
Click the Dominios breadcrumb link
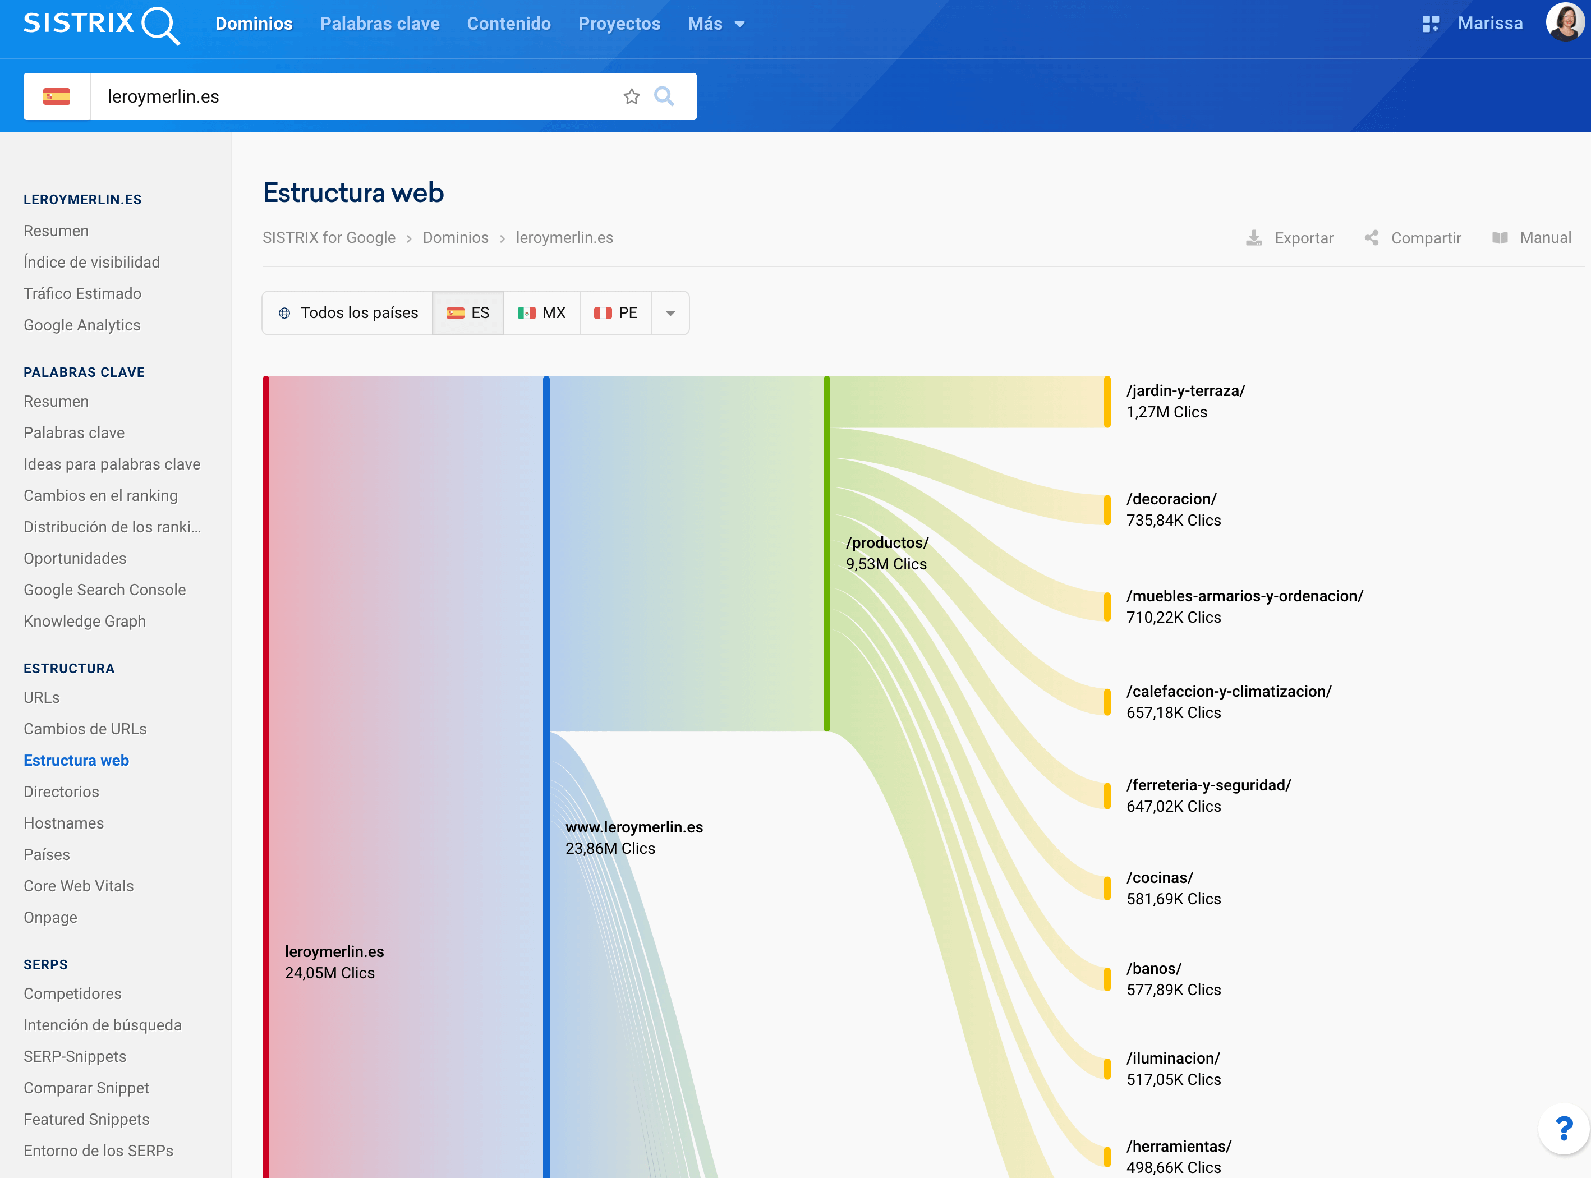coord(455,238)
